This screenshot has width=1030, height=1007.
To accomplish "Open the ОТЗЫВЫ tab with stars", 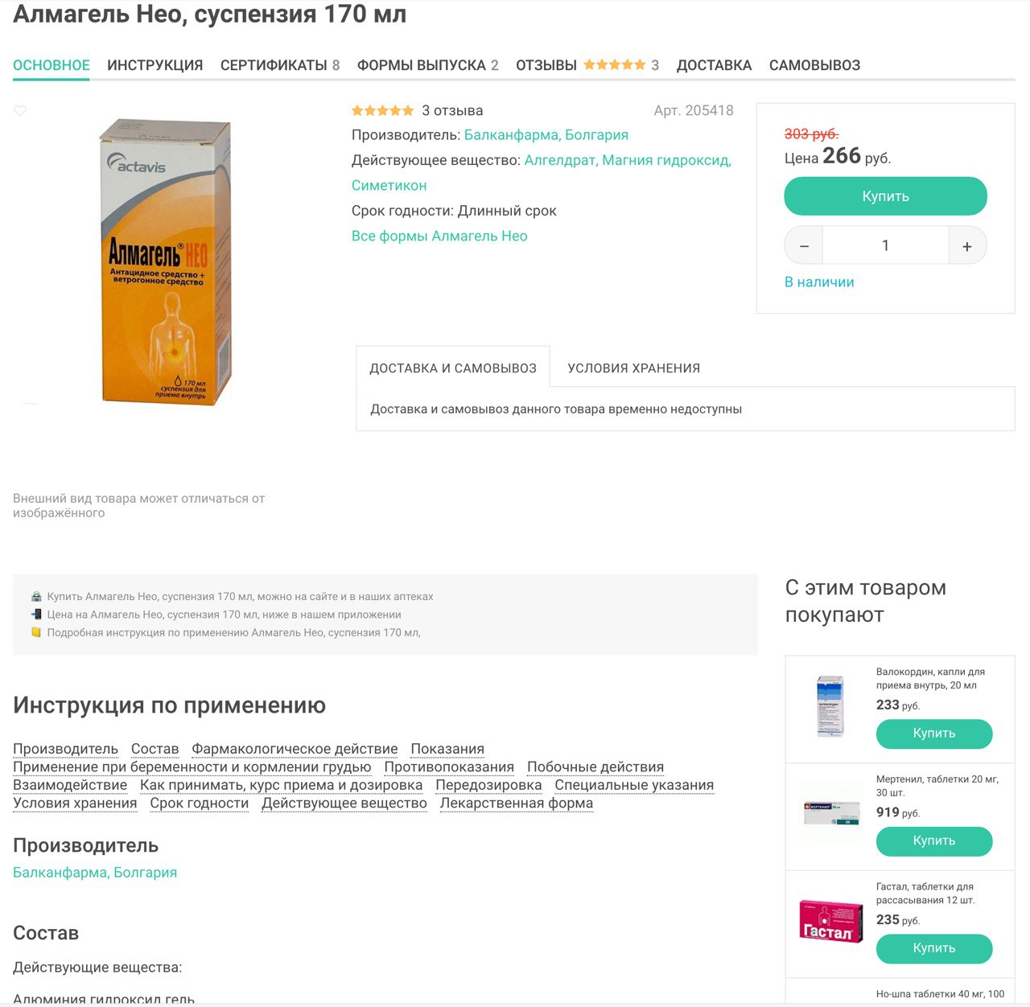I will click(587, 65).
